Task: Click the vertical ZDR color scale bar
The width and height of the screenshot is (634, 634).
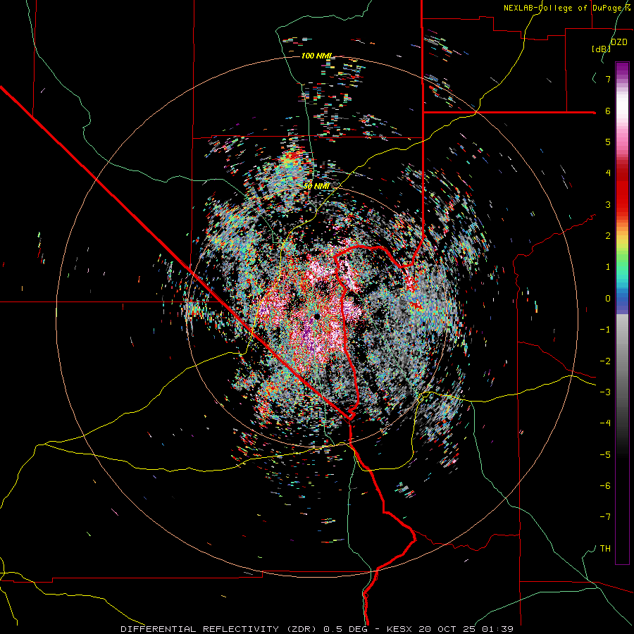Action: pyautogui.click(x=622, y=313)
